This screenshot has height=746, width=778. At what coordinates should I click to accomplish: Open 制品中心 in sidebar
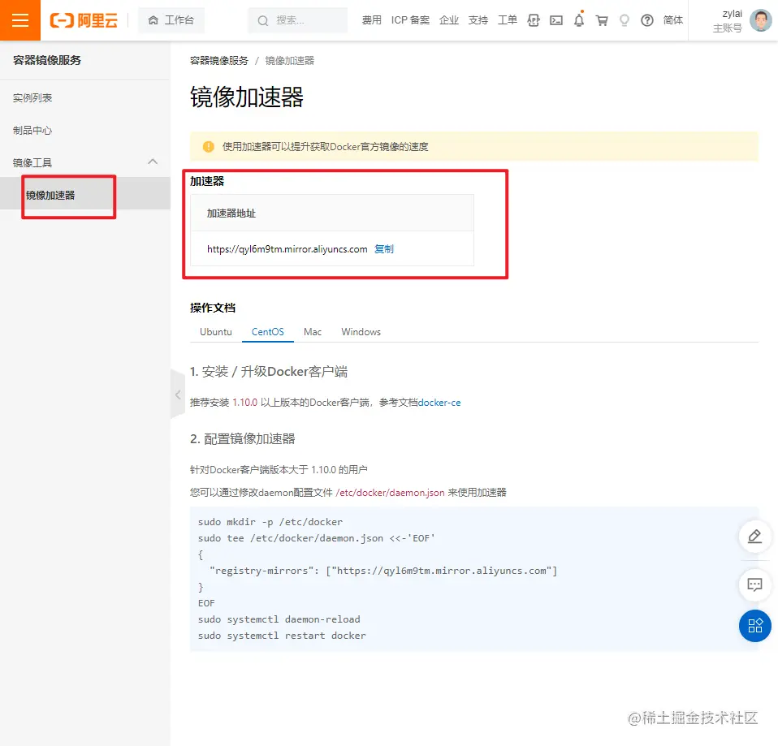pos(32,131)
